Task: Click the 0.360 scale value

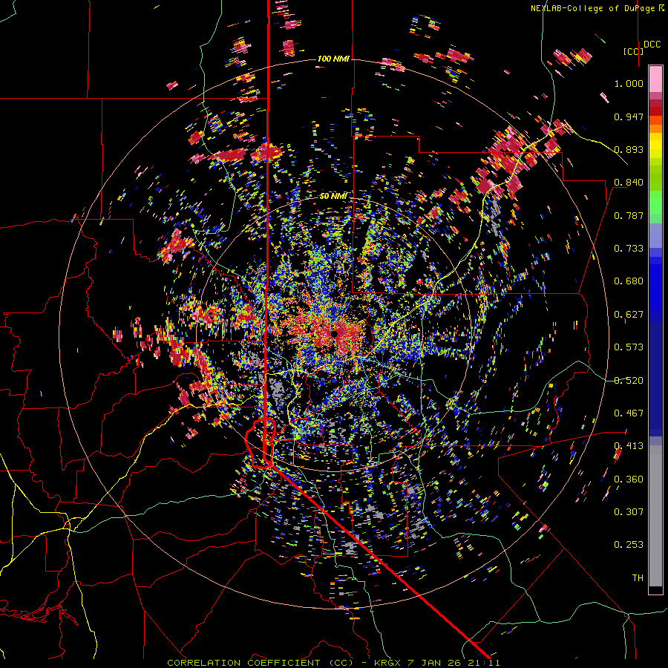Action: pos(629,479)
